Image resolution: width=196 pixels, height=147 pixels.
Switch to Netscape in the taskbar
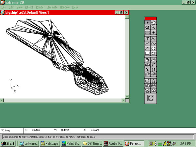click(x=50, y=143)
